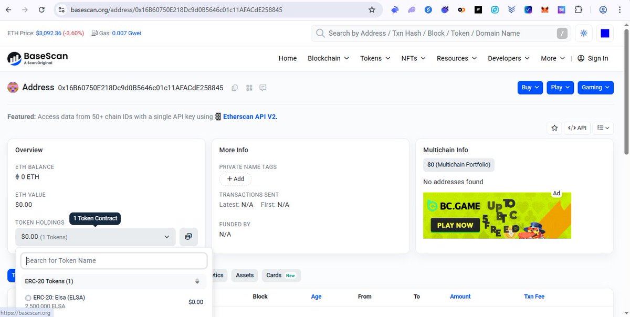The image size is (630, 317).
Task: Reload the page with the refresh icon
Action: coord(42,9)
